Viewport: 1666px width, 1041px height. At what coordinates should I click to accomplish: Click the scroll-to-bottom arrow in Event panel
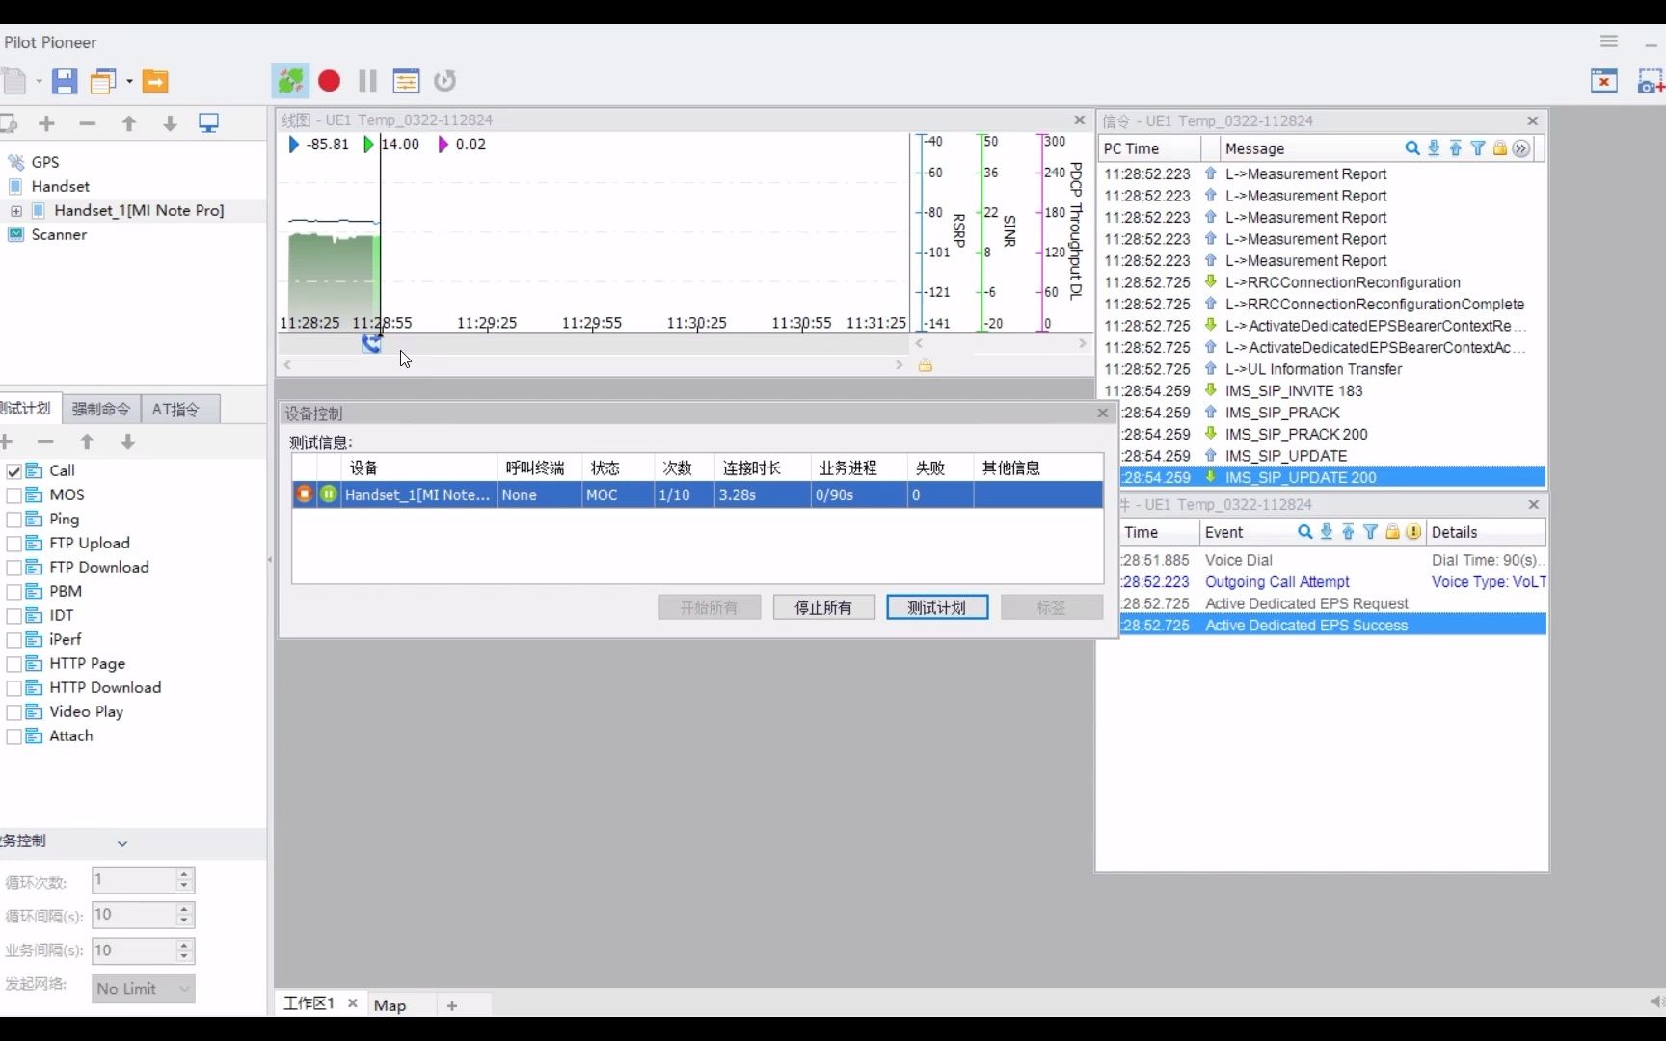1327,532
